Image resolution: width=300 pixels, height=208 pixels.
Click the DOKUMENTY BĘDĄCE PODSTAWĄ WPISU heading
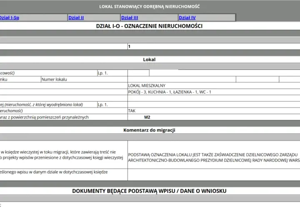point(149,191)
